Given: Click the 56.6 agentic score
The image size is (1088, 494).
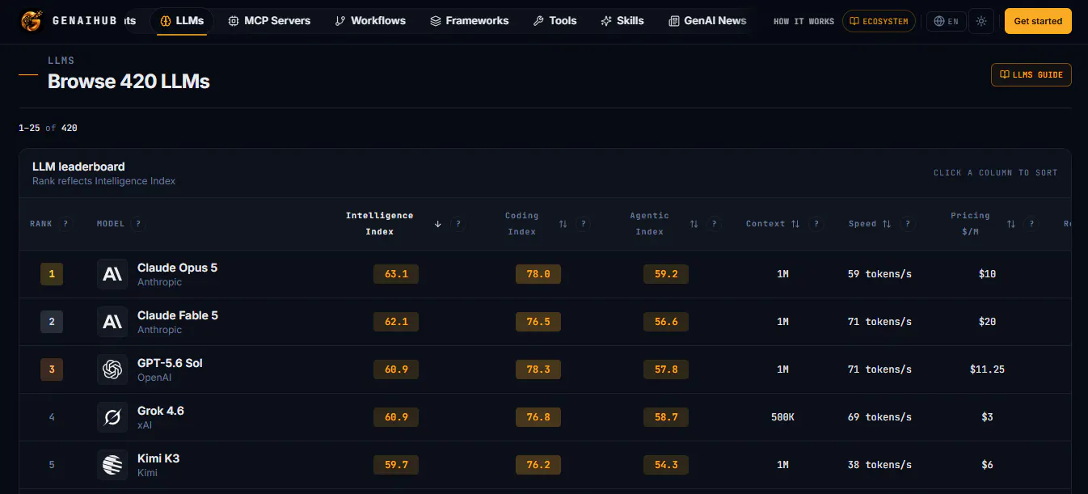Looking at the screenshot, I should tap(666, 322).
